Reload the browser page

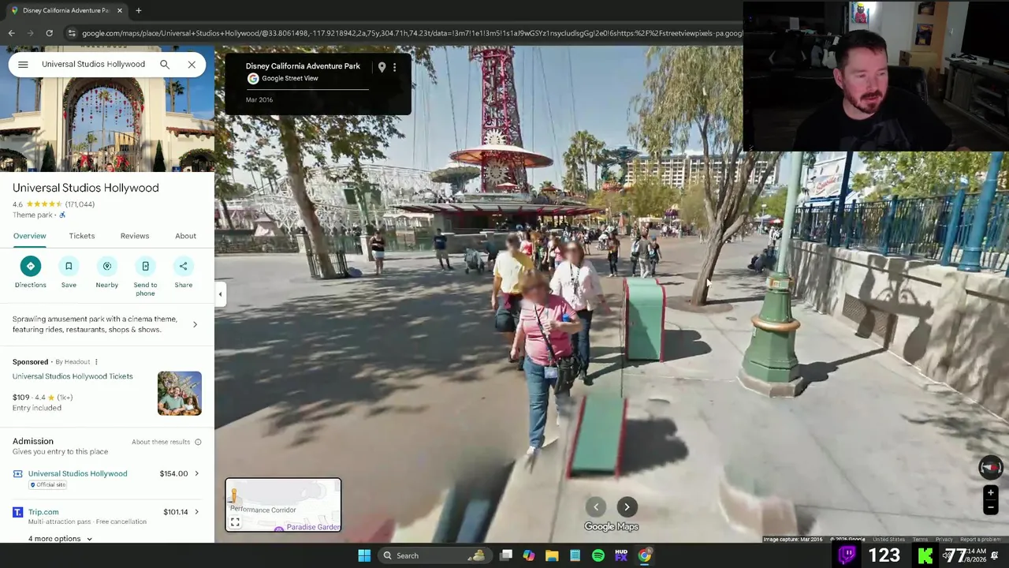49,33
